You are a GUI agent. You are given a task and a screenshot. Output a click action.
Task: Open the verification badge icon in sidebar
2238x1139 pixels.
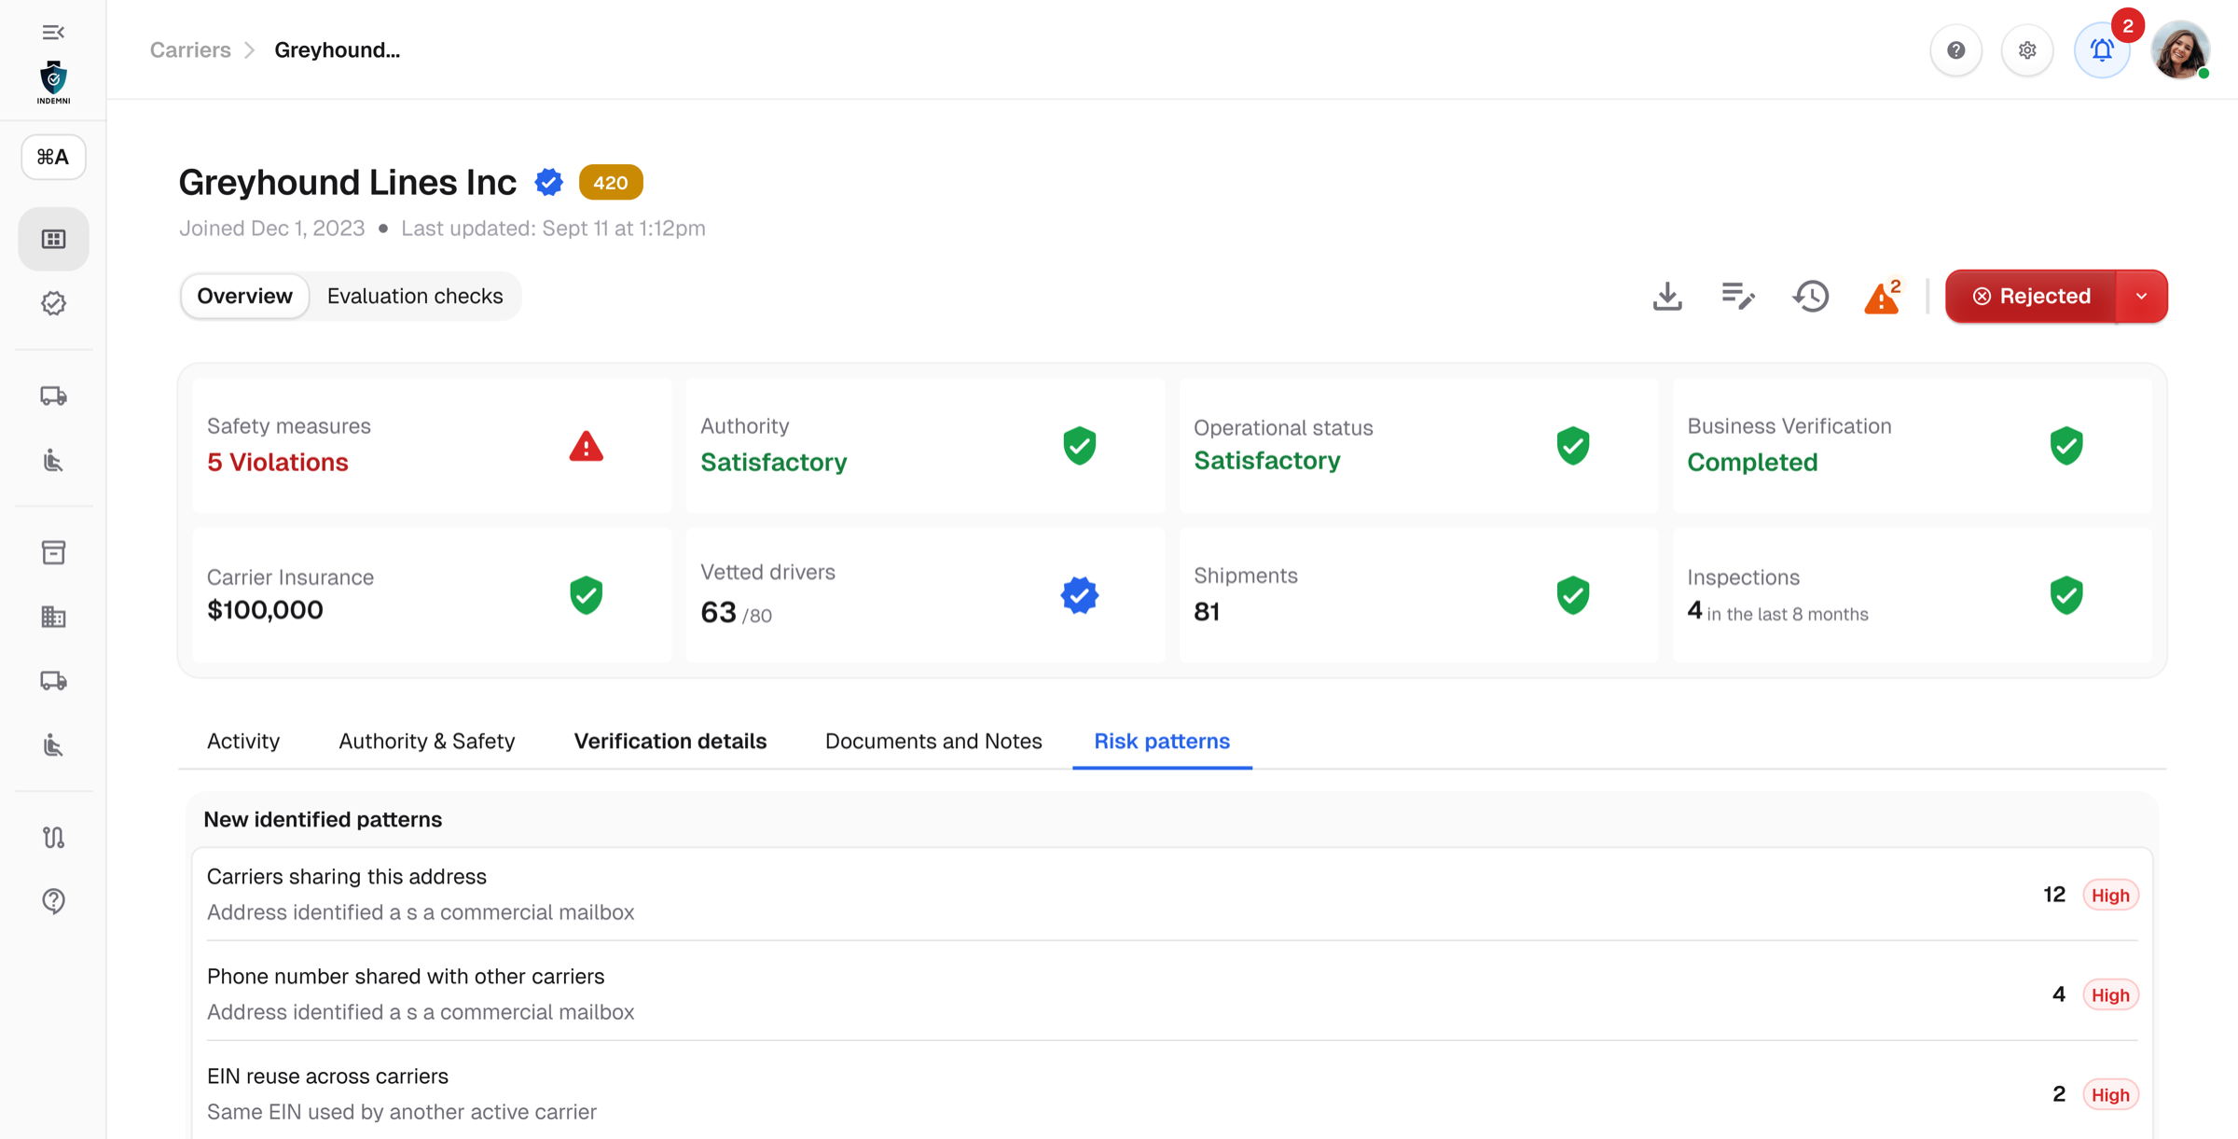pyautogui.click(x=53, y=303)
